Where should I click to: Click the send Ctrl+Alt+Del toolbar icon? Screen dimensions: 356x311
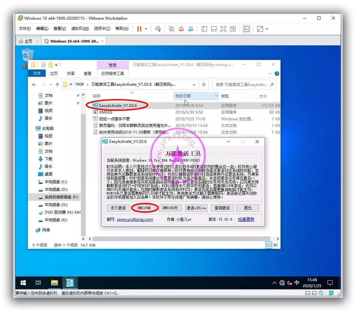pyautogui.click(x=158, y=29)
